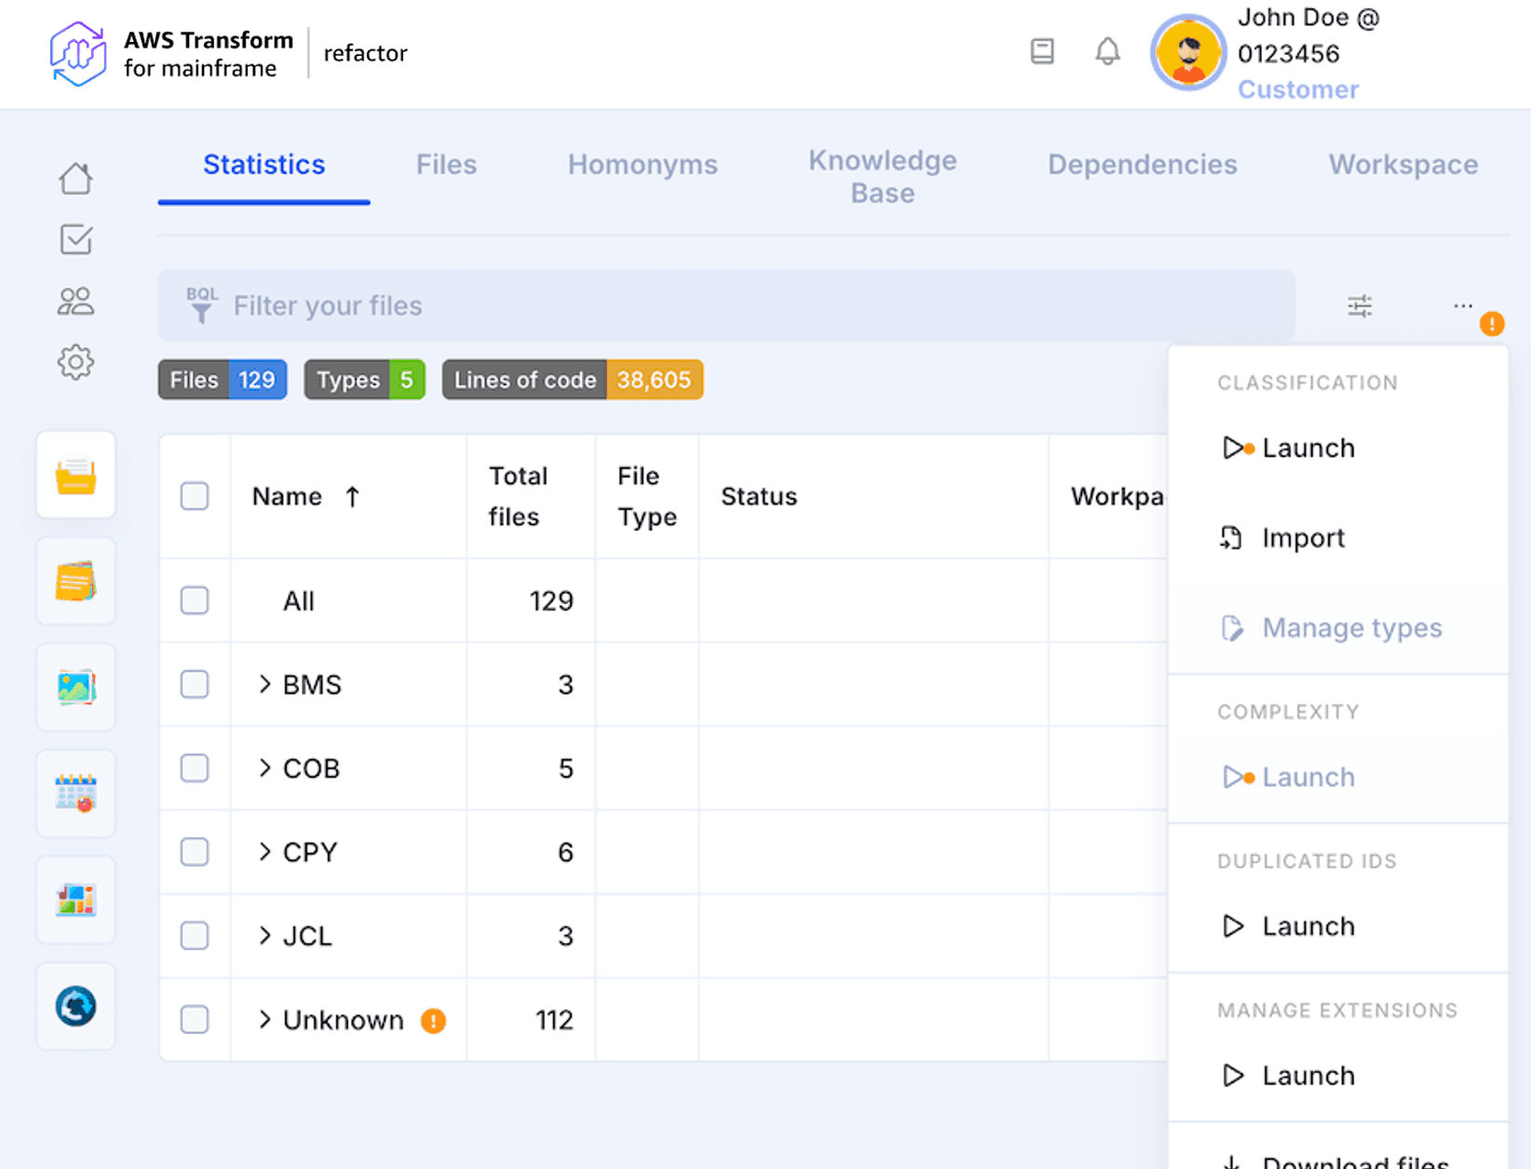Viewport: 1531px width, 1169px height.
Task: Expand the BMS file group
Action: 264,684
